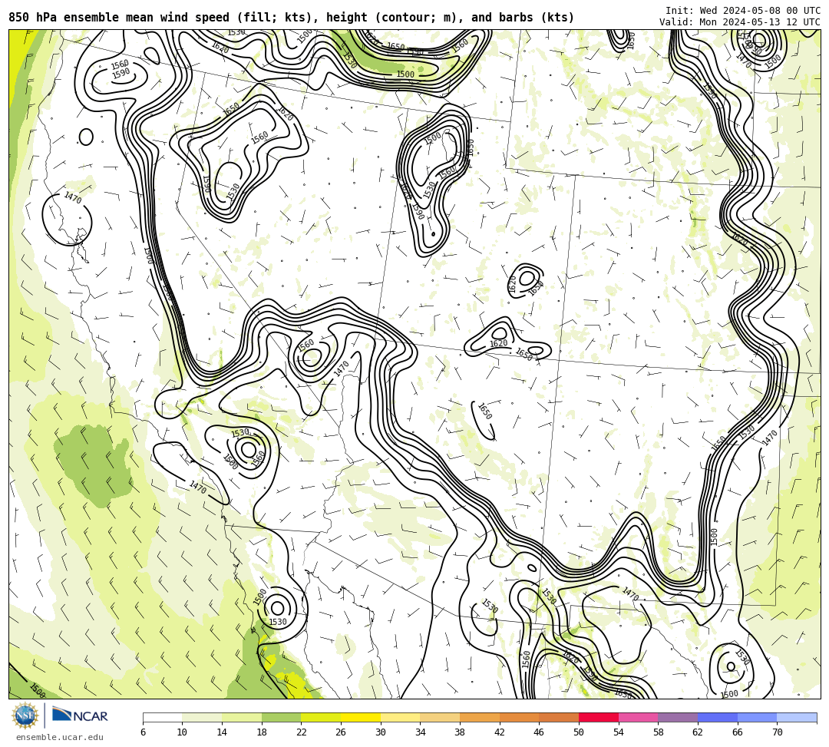829x747 pixels.
Task: Pick the red 50–54 kt legend swatch
Action: [599, 717]
